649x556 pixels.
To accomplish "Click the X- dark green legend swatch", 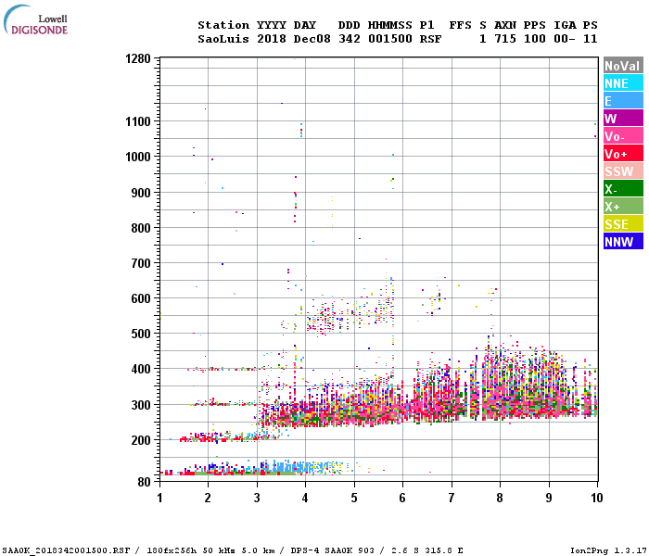I will point(623,189).
